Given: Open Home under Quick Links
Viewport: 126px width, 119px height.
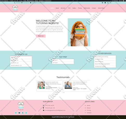Looking at the screenshot, I should (x=88, y=106).
